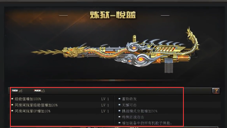Click the dash right of the title
Viewport: 227px width, 128px height.
[x=165, y=15]
